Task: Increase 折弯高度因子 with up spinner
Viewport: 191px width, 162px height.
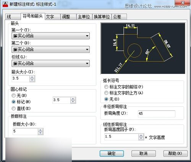Action: point(141,136)
